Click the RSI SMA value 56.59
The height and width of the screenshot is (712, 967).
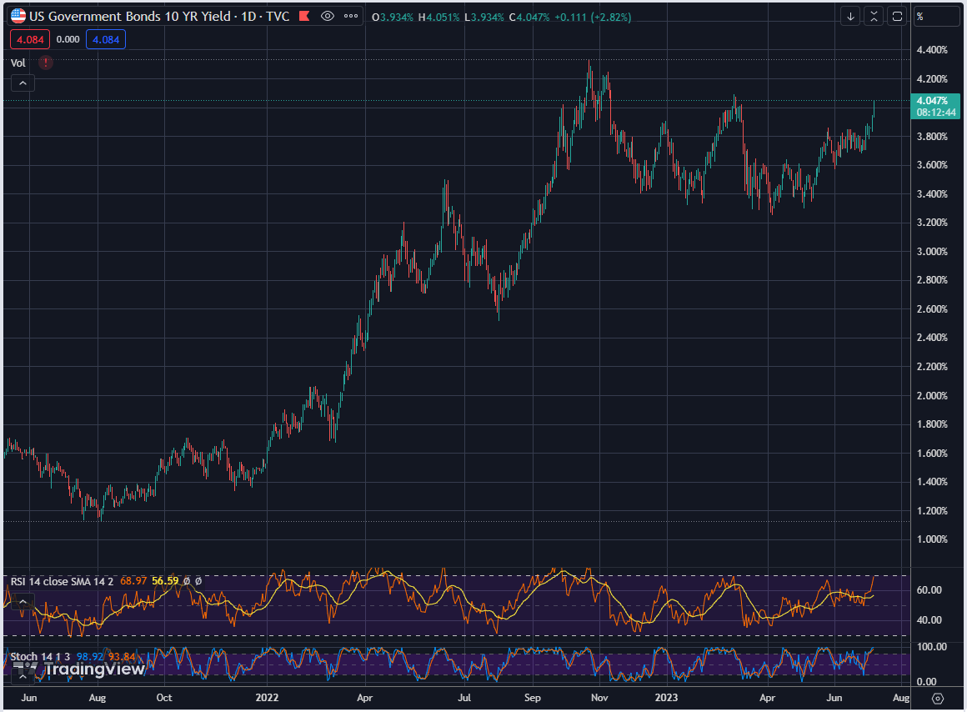pyautogui.click(x=165, y=581)
